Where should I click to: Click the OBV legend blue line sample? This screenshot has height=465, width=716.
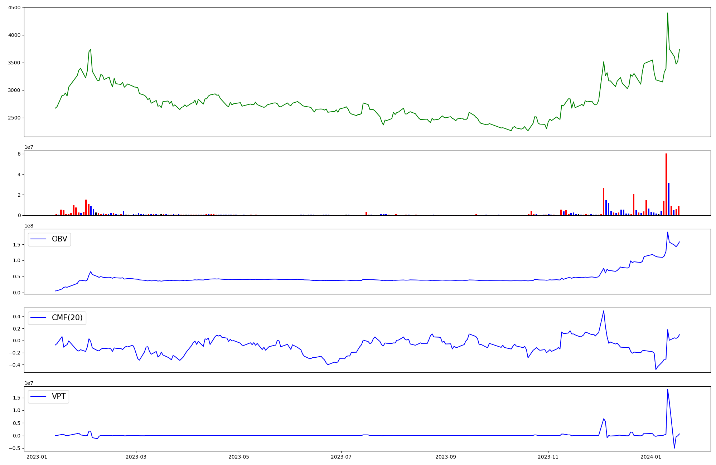tap(38, 239)
